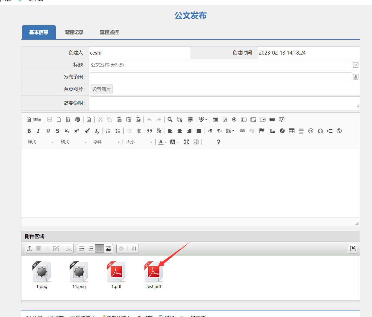Open the 流程监控 tab
Image resolution: width=372 pixels, height=317 pixels.
pyautogui.click(x=109, y=32)
